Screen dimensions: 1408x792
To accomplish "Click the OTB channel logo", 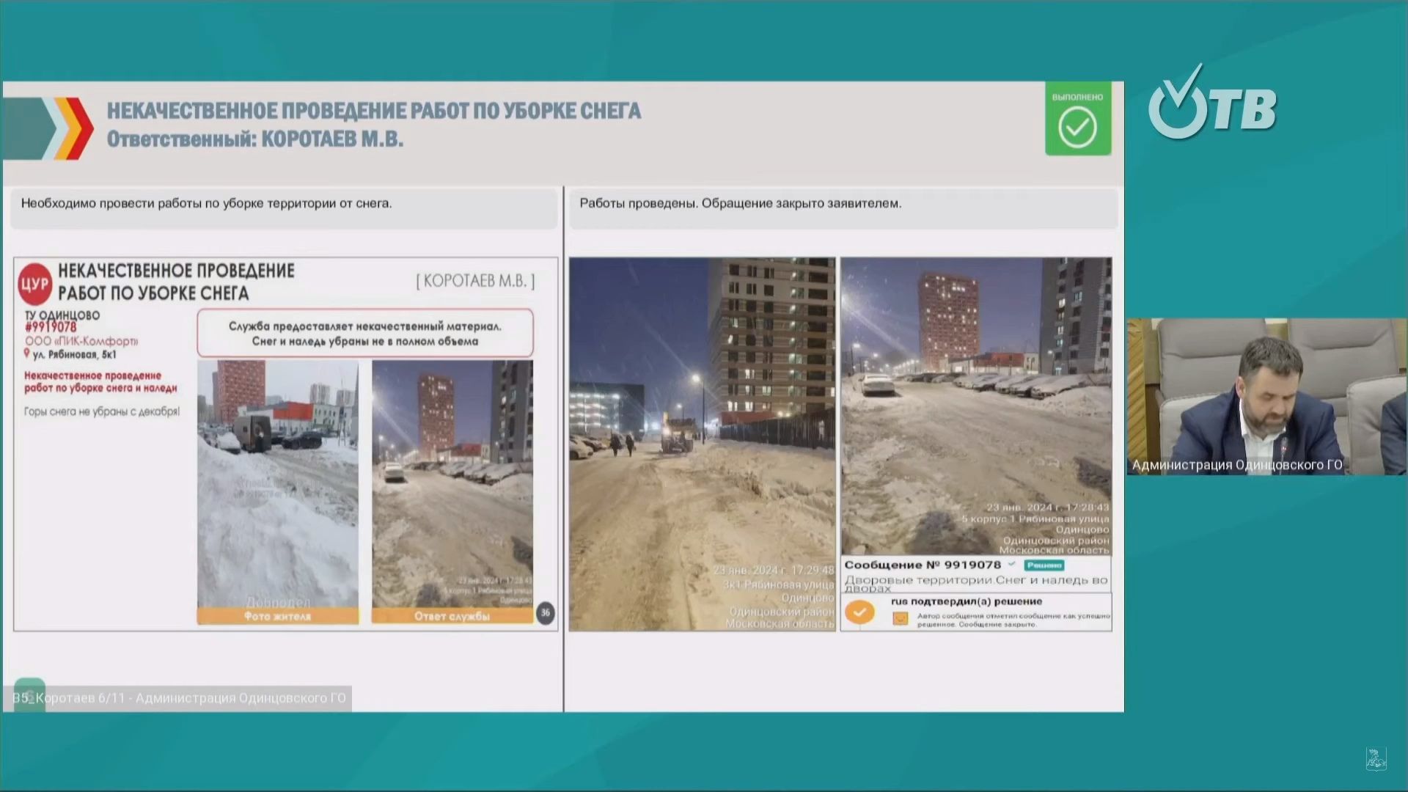I will tap(1211, 103).
